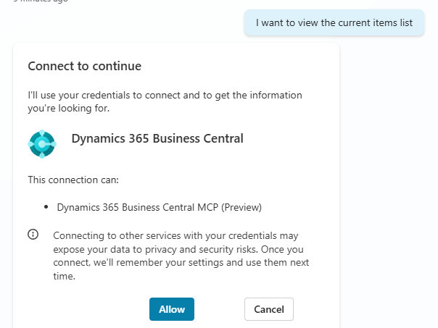Image resolution: width=438 pixels, height=328 pixels.
Task: Click the Dynamics 365 Business Central logo
Action: point(42,143)
